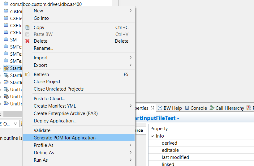
Task: Click the Call Hierarchy tab icon
Action: click(212, 108)
